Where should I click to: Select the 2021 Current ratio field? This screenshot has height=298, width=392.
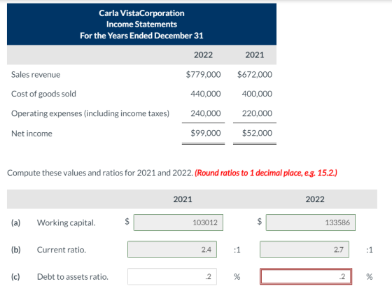(x=172, y=249)
